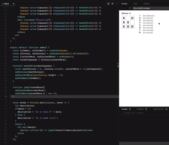Click the button onClick jumpTo(move) line

(56, 130)
